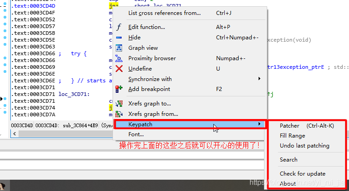Click address .text:0003CD5B line

tap(33, 33)
